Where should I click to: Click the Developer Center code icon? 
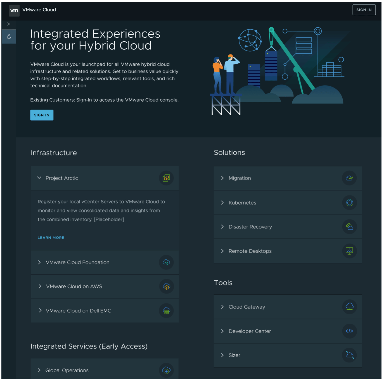coord(349,331)
